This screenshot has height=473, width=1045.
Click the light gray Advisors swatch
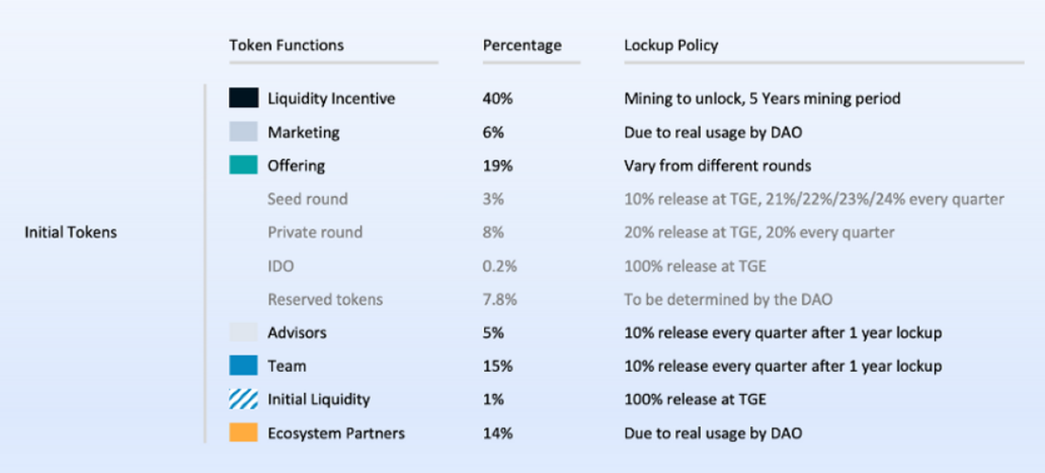click(243, 333)
